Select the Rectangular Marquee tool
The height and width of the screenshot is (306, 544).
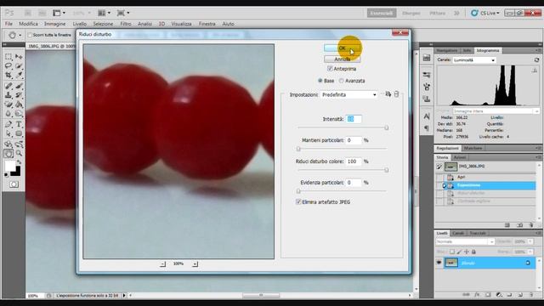(8, 57)
